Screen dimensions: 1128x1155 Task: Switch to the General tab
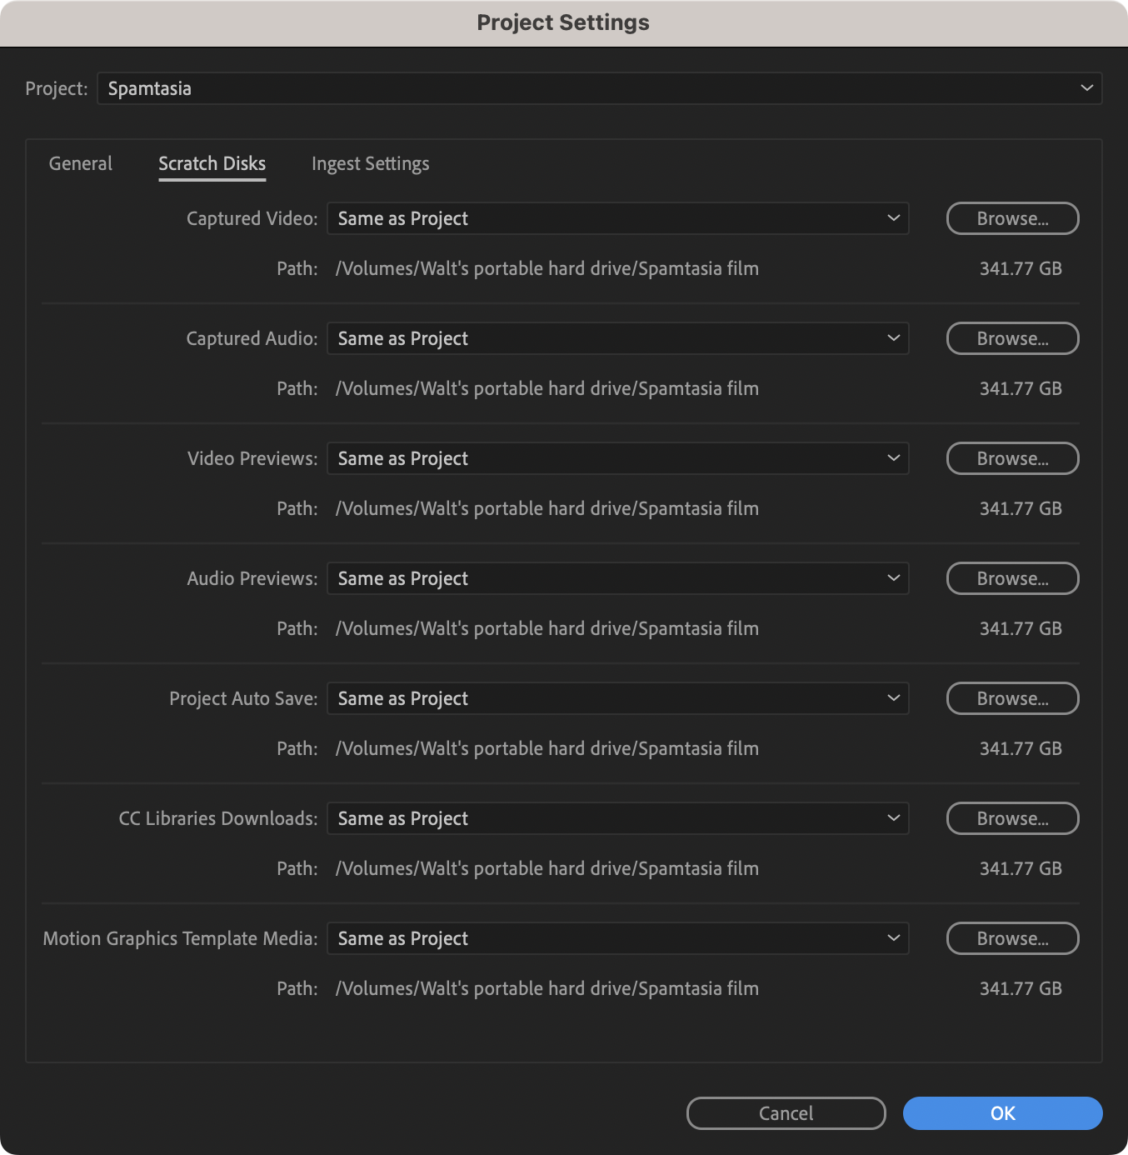[81, 163]
